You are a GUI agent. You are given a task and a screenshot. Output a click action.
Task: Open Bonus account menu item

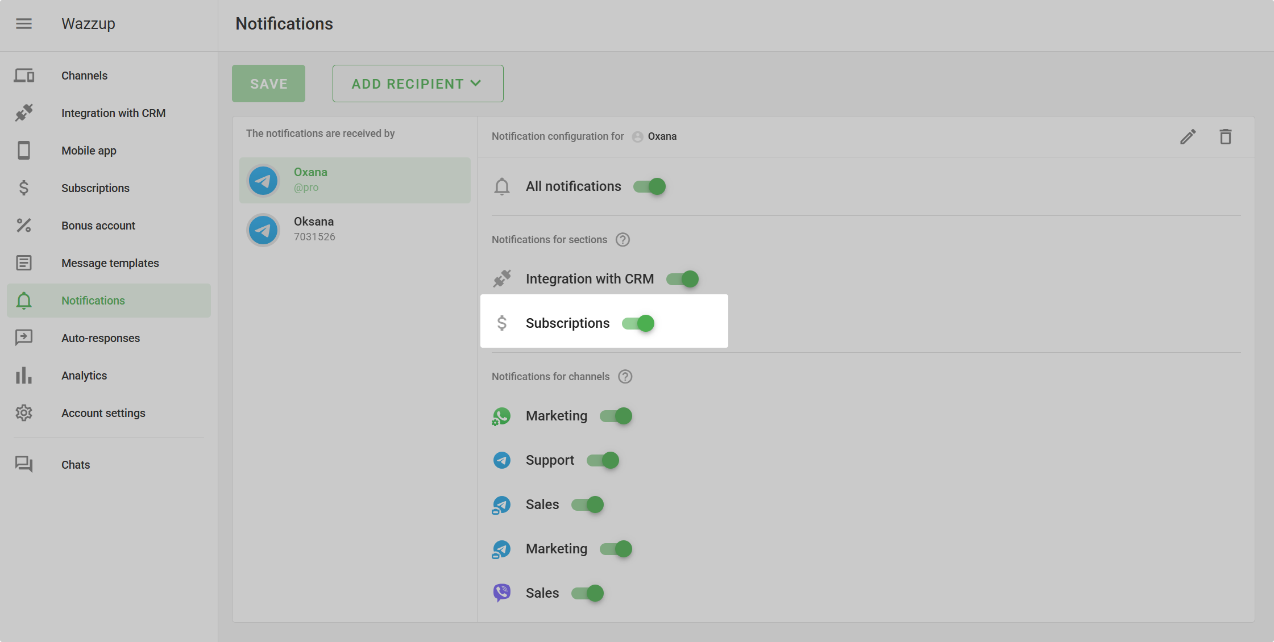(x=109, y=226)
